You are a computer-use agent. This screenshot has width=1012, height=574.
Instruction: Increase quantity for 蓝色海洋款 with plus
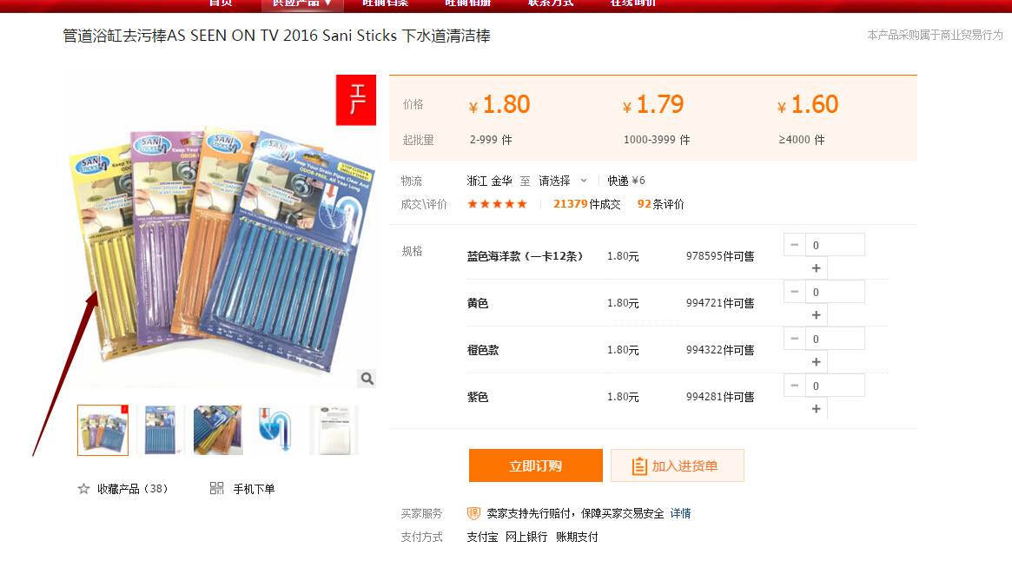click(x=816, y=267)
